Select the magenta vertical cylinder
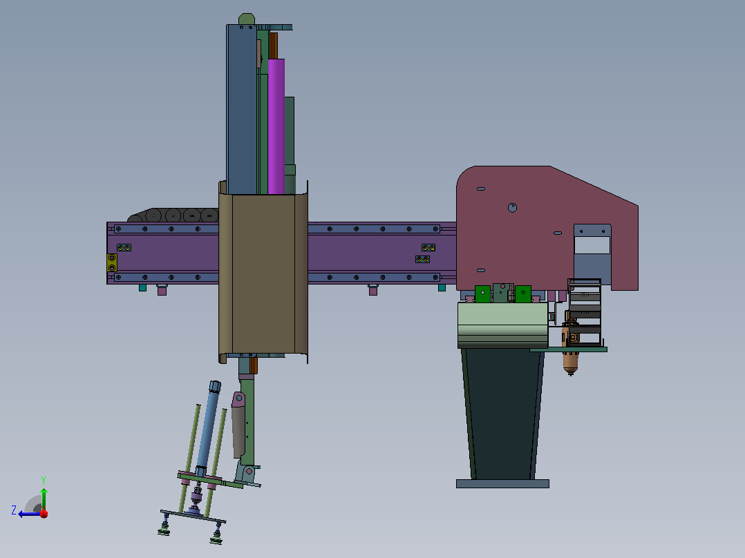Screen dimensions: 745x558 tap(276, 126)
